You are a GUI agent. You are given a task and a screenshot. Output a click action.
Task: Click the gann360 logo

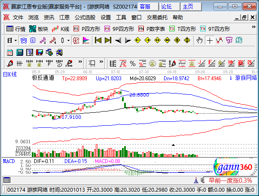point(235,167)
